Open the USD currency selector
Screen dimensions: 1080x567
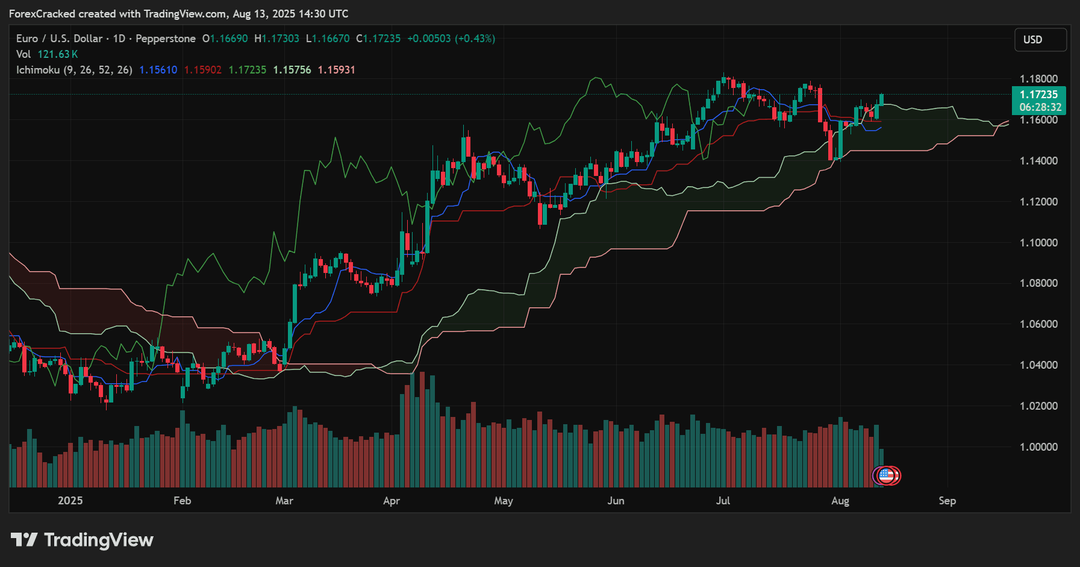pyautogui.click(x=1040, y=40)
